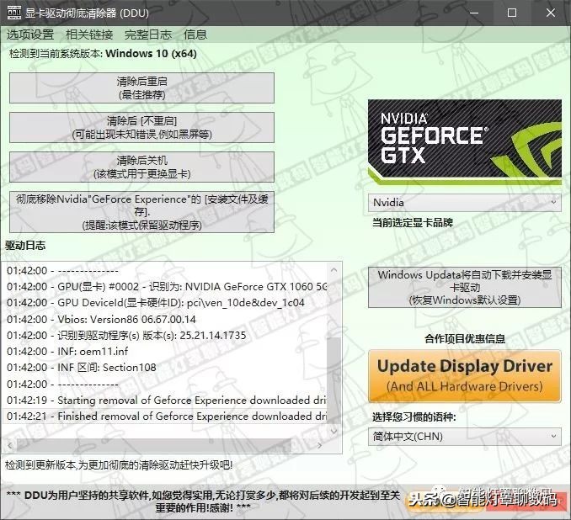Open the 简体中文(CHN) language dropdown

pyautogui.click(x=465, y=436)
